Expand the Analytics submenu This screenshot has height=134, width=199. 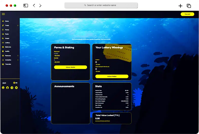(x=18, y=60)
